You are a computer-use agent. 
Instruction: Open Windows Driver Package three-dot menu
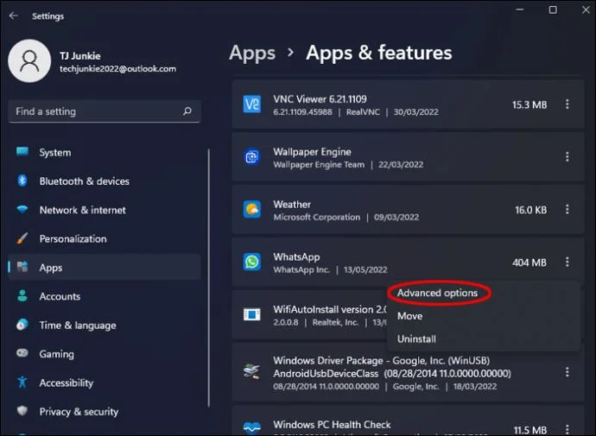567,372
